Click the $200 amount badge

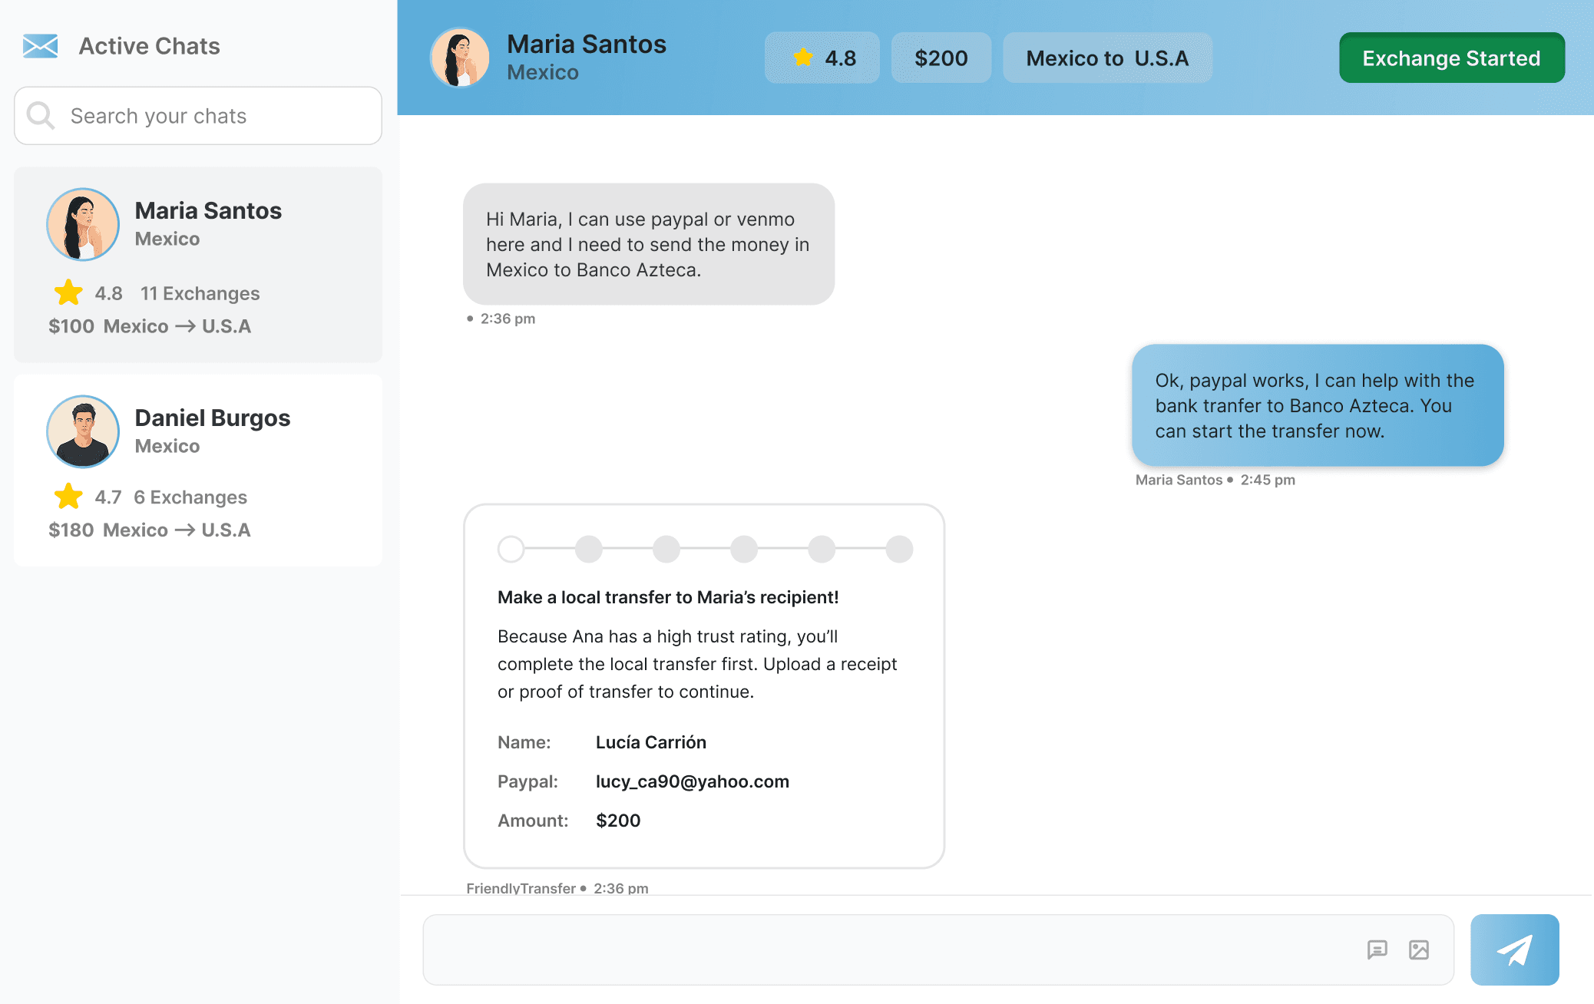941,58
